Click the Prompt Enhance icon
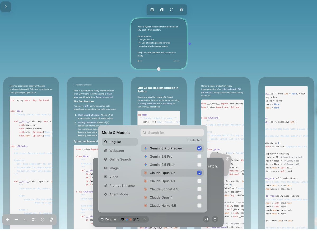317x231 pixels. (106, 185)
